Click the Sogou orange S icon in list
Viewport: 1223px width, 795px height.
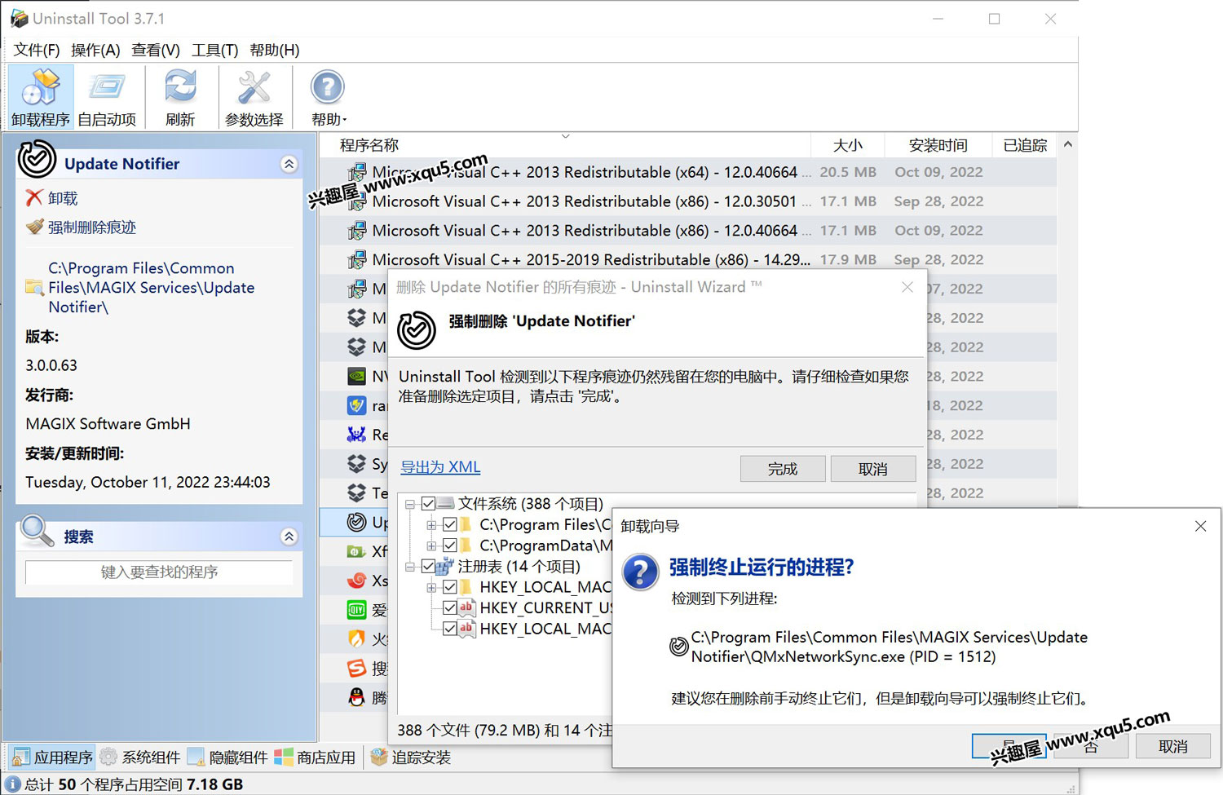tap(356, 669)
